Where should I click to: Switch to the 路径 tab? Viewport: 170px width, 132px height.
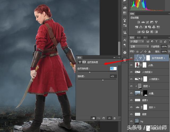(x=145, y=37)
